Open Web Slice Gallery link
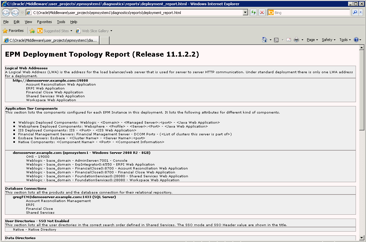 pyautogui.click(x=94, y=31)
